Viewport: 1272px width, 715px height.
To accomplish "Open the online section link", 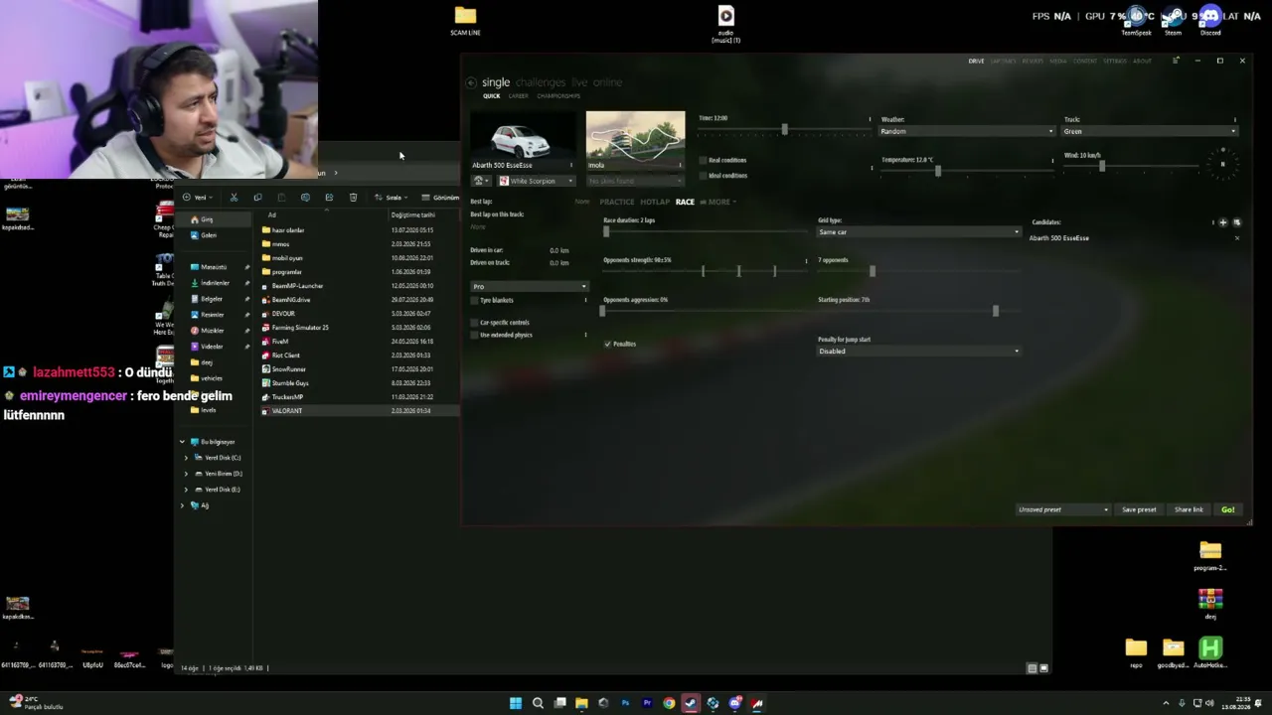I will [x=607, y=82].
